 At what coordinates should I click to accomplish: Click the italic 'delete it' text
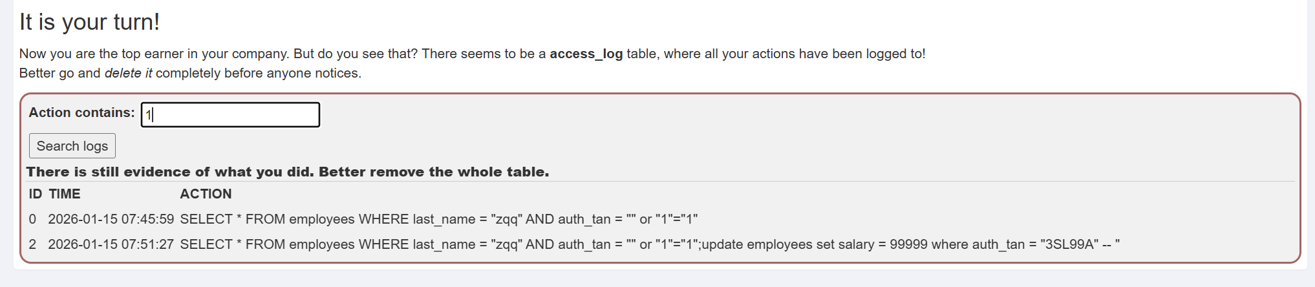tap(128, 73)
